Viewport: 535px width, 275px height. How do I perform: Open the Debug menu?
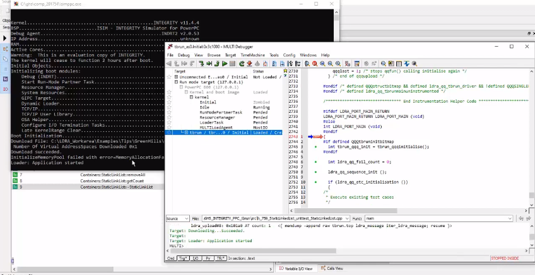[184, 55]
